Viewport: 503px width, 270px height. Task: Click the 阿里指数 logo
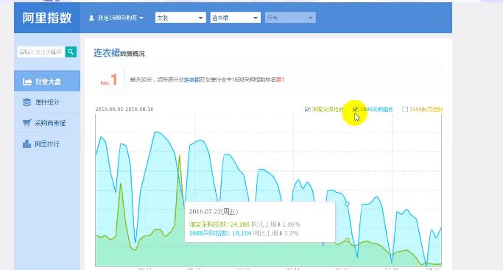click(47, 18)
